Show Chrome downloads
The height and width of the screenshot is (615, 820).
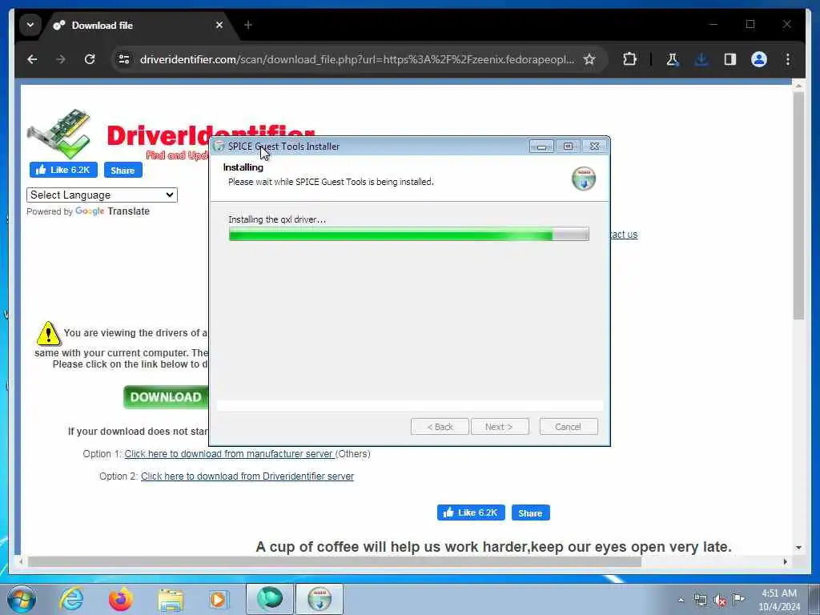tap(701, 59)
